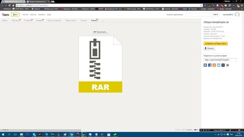The image size is (244, 137).
Task: Share the link via Facebook icon
Action: point(210,65)
